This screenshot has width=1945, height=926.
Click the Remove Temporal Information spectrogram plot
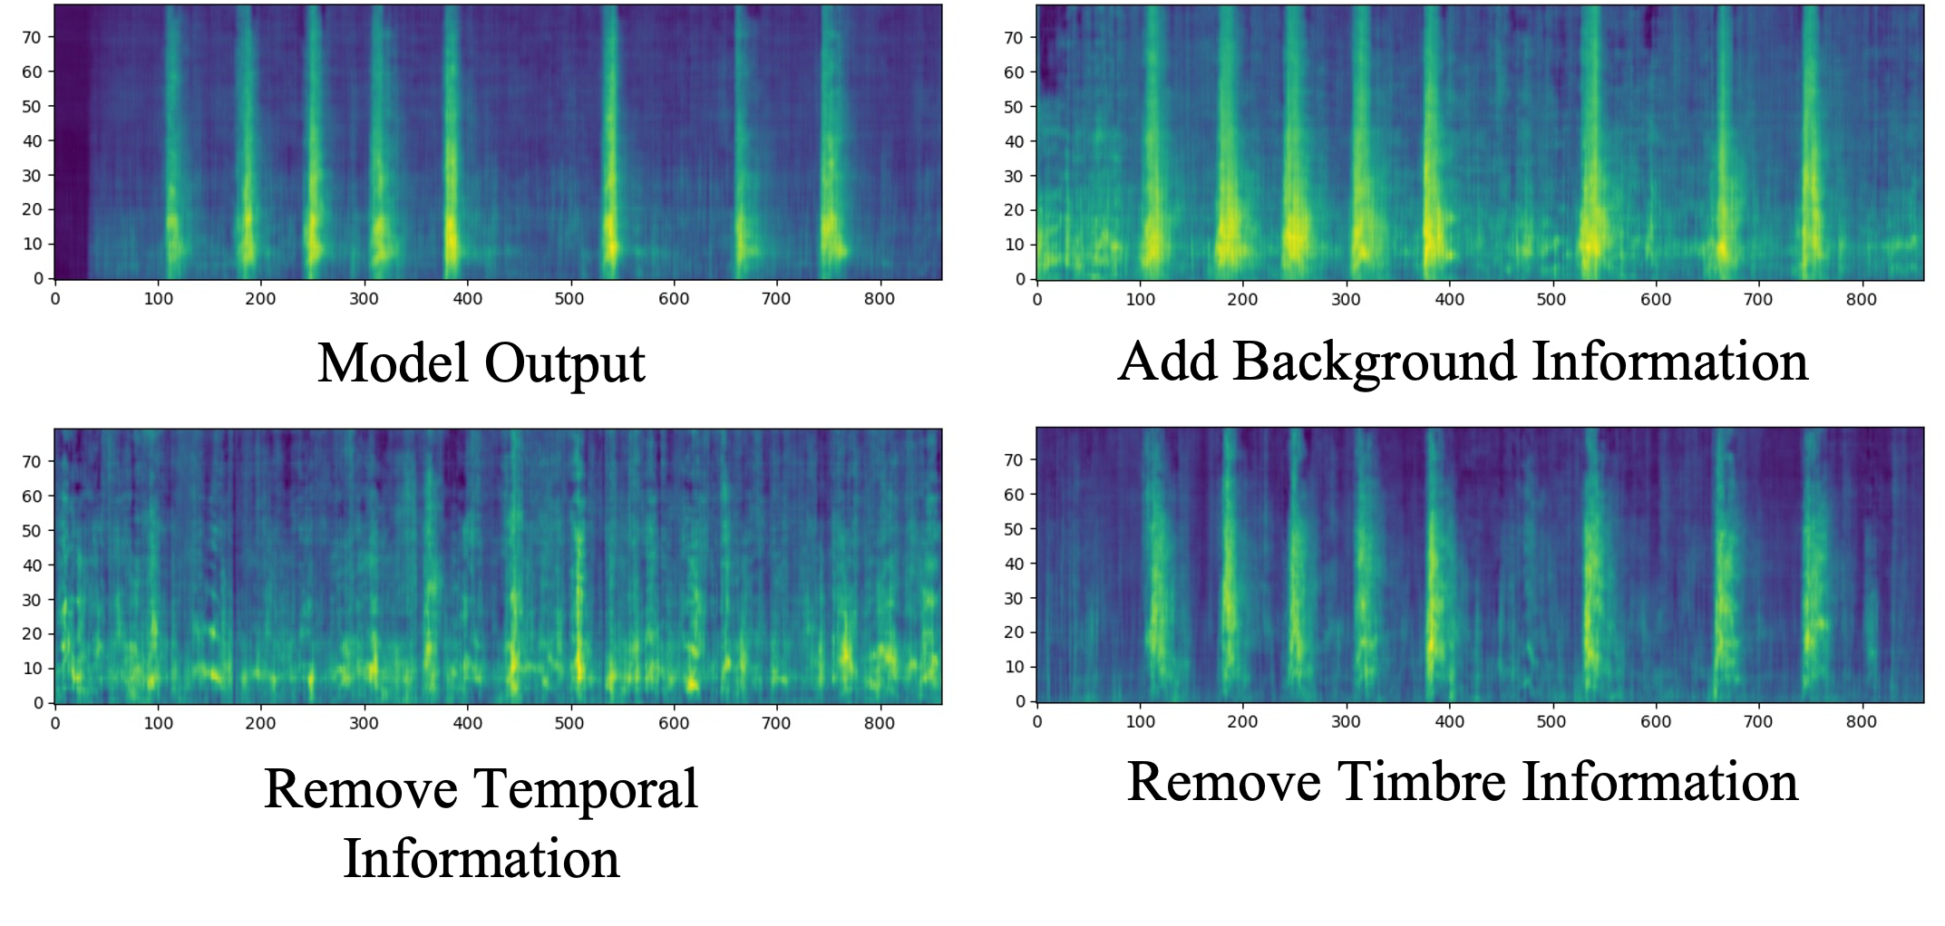(498, 566)
